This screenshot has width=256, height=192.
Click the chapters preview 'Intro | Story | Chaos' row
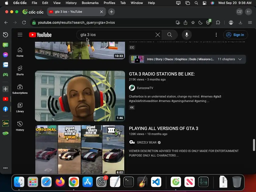coord(187,59)
